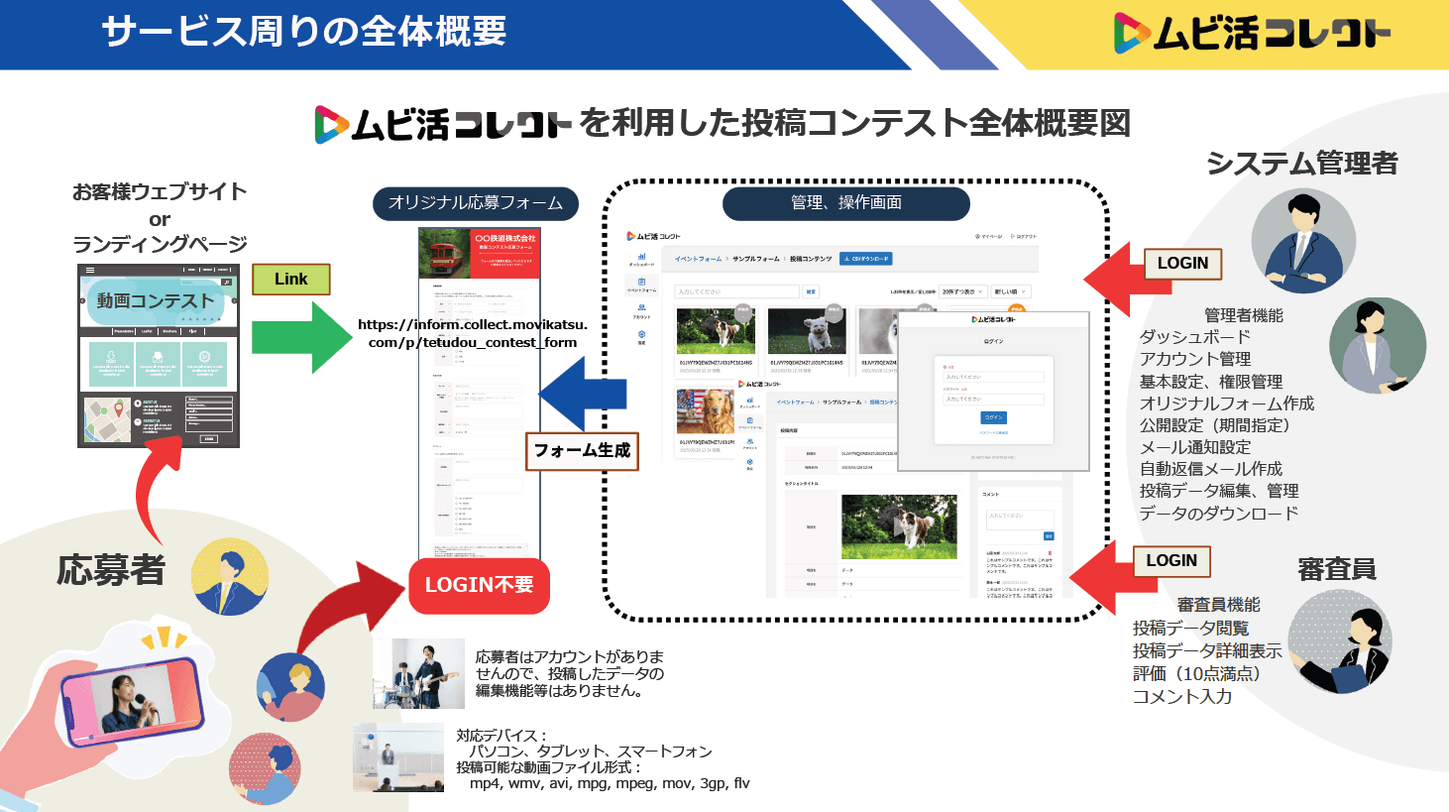The width and height of the screenshot is (1449, 812).
Task: Delete a comment using the red trash icon
Action: click(1050, 553)
